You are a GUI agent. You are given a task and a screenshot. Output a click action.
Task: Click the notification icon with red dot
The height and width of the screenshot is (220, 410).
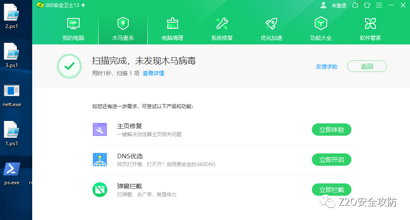(x=356, y=5)
